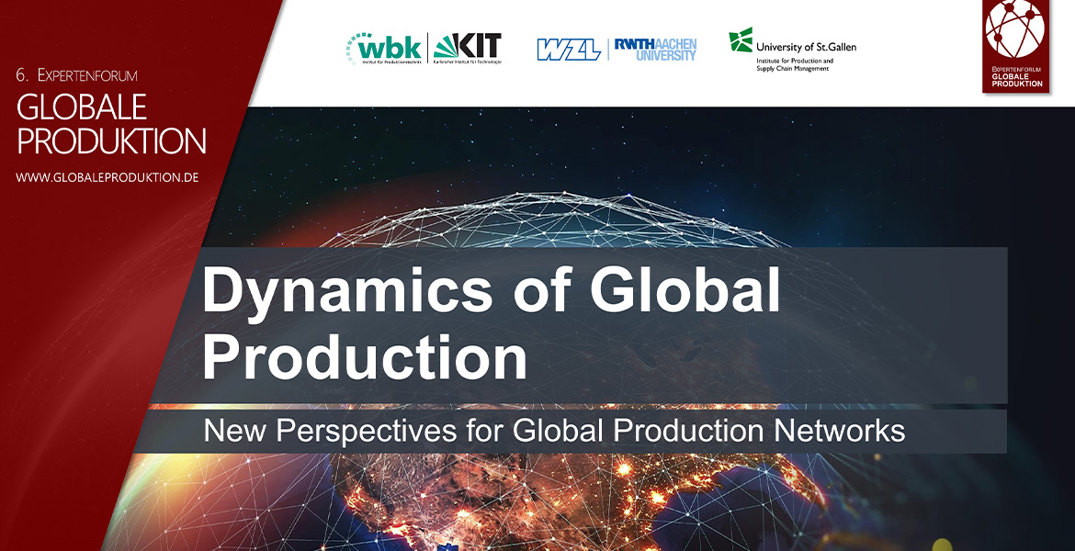The width and height of the screenshot is (1075, 551).
Task: Click the University of St.Gallen green emblem
Action: (x=741, y=39)
